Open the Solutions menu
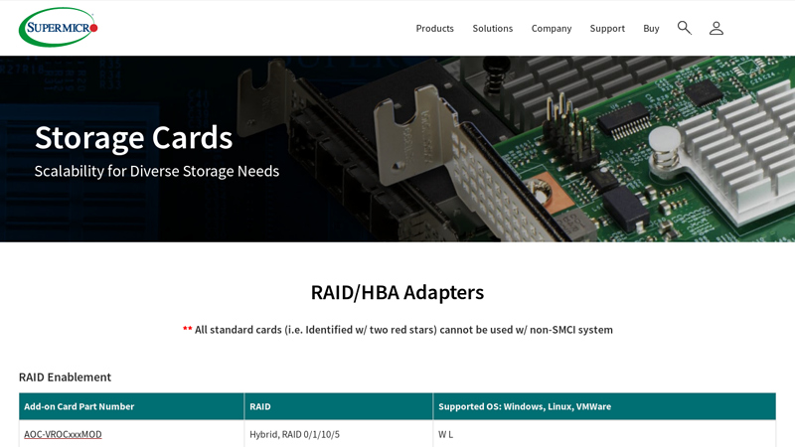795x447 pixels. point(492,29)
